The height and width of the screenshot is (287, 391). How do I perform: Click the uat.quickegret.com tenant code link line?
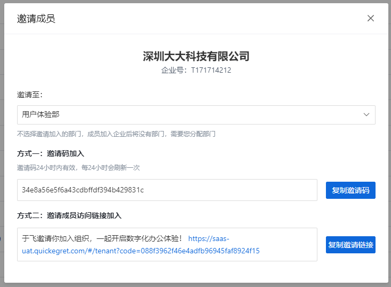(x=141, y=250)
